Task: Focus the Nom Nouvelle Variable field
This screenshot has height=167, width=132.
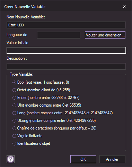Action: coord(66,25)
